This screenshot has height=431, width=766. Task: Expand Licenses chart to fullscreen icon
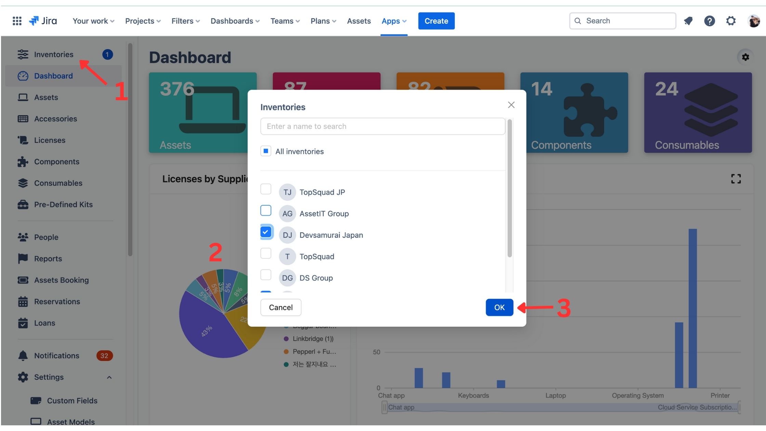[736, 179]
